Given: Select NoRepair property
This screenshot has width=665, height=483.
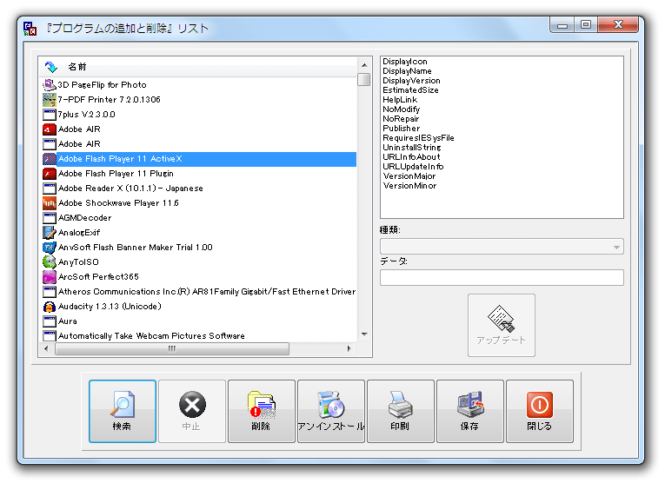Looking at the screenshot, I should point(401,119).
